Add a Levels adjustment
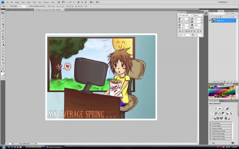This screenshot has width=239, height=149. pos(219,108)
